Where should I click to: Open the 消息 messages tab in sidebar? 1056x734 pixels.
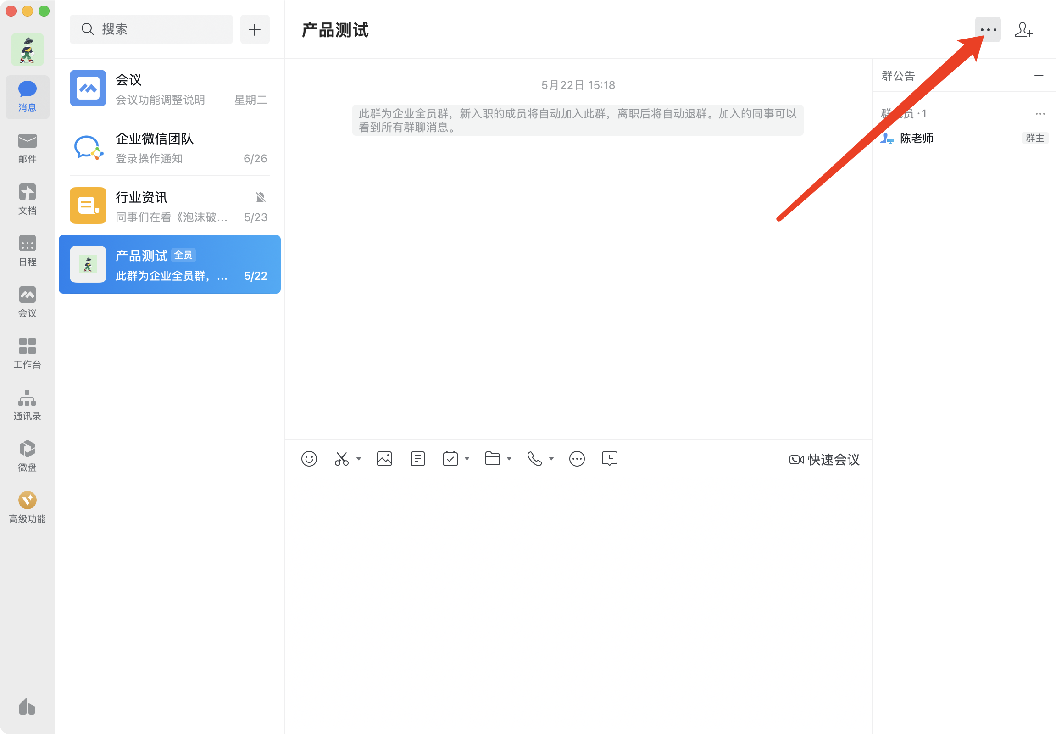[27, 97]
